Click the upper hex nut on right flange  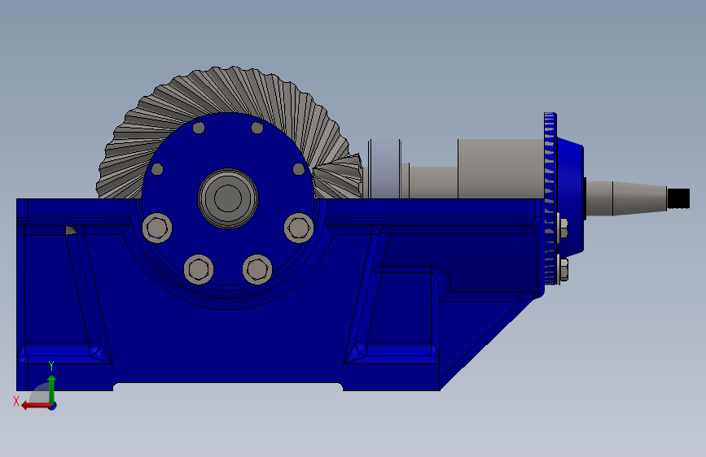coord(563,228)
